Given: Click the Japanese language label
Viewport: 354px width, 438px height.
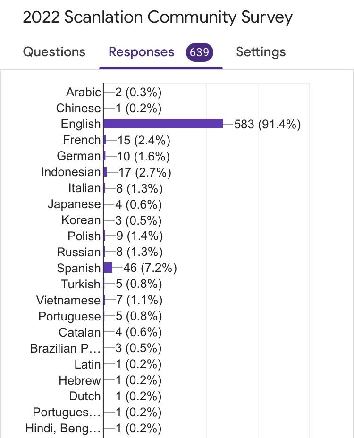Looking at the screenshot, I should click(x=74, y=204).
